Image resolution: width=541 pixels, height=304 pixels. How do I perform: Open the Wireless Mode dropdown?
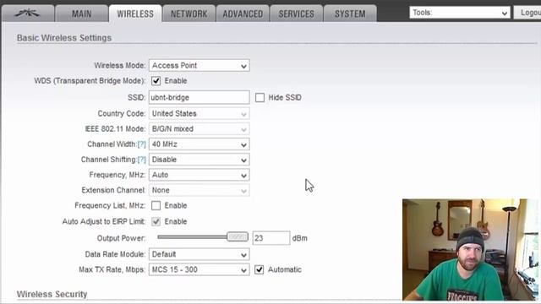[x=199, y=66]
